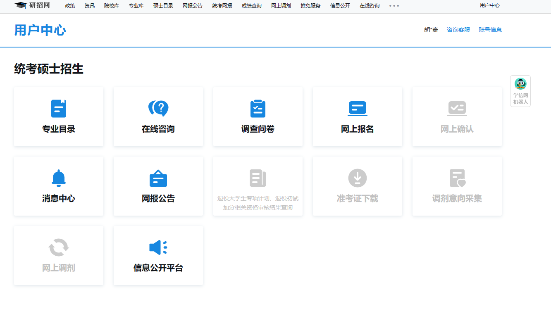
Task: Open 调查问卷 via its clipboard icon
Action: [258, 108]
